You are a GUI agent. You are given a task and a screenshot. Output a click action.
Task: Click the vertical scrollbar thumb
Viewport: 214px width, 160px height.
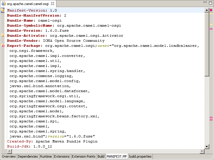pos(207,44)
